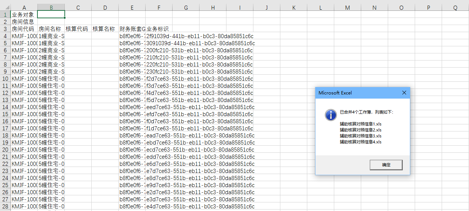Screen dimensions: 469x211
Task: Select row 15 header
Action: (x=5, y=114)
